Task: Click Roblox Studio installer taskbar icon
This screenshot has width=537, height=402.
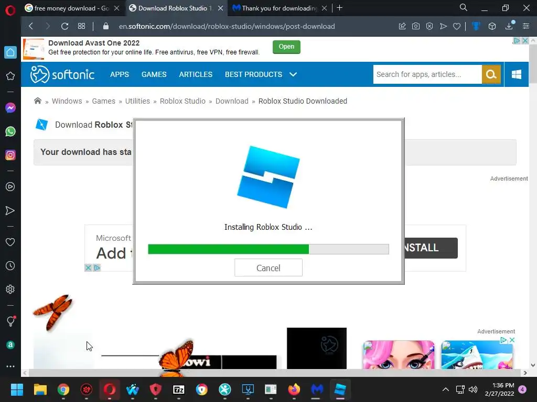Action: (340, 389)
